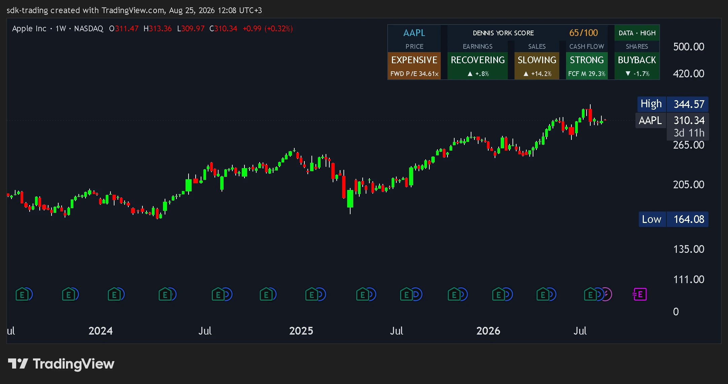Click the EXPENSIVE price rating cell
The width and height of the screenshot is (728, 384).
pos(414,60)
